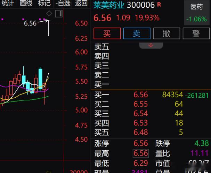
Task: Click the 4.50 price axis label
Action: pos(81,140)
